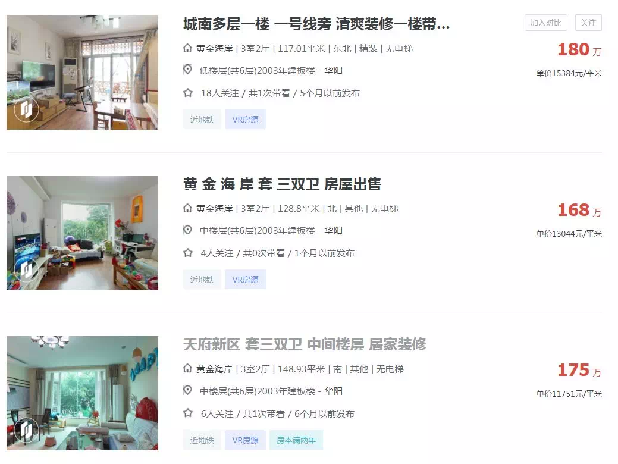
Task: Click star icon next to 6人关注
Action: pos(188,413)
